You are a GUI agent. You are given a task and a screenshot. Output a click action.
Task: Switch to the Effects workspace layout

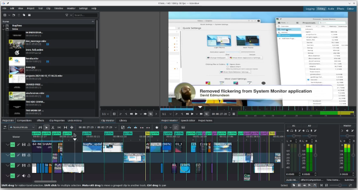click(x=341, y=9)
